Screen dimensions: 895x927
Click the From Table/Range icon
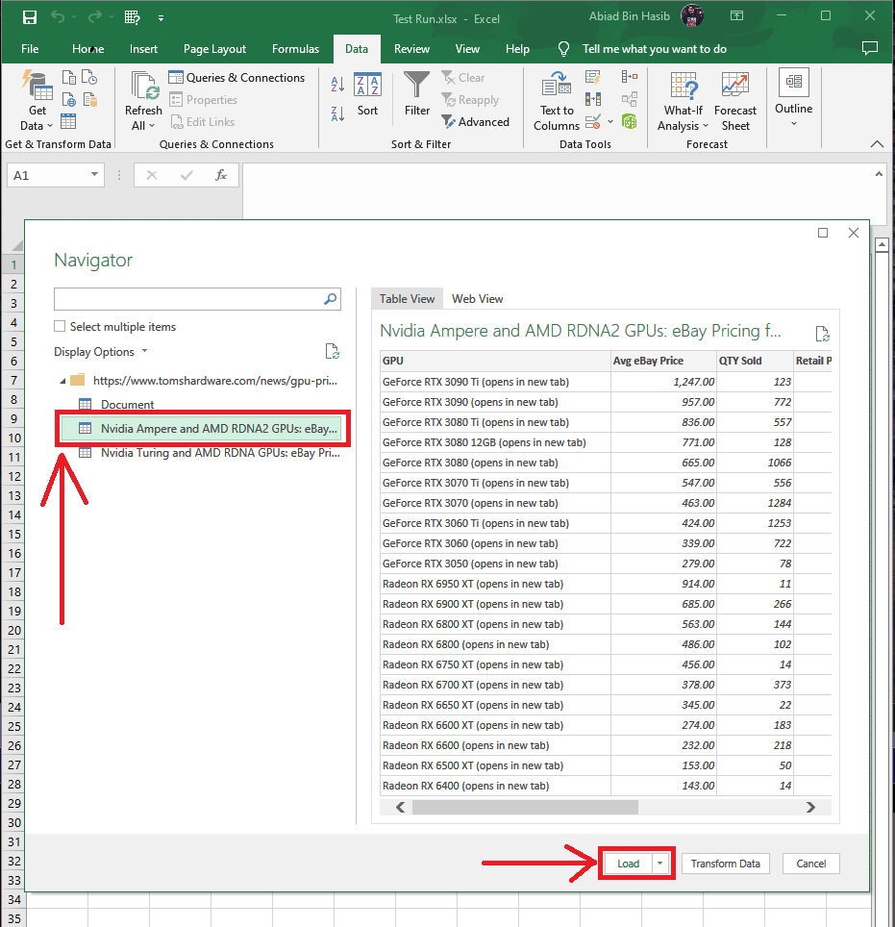pos(68,121)
